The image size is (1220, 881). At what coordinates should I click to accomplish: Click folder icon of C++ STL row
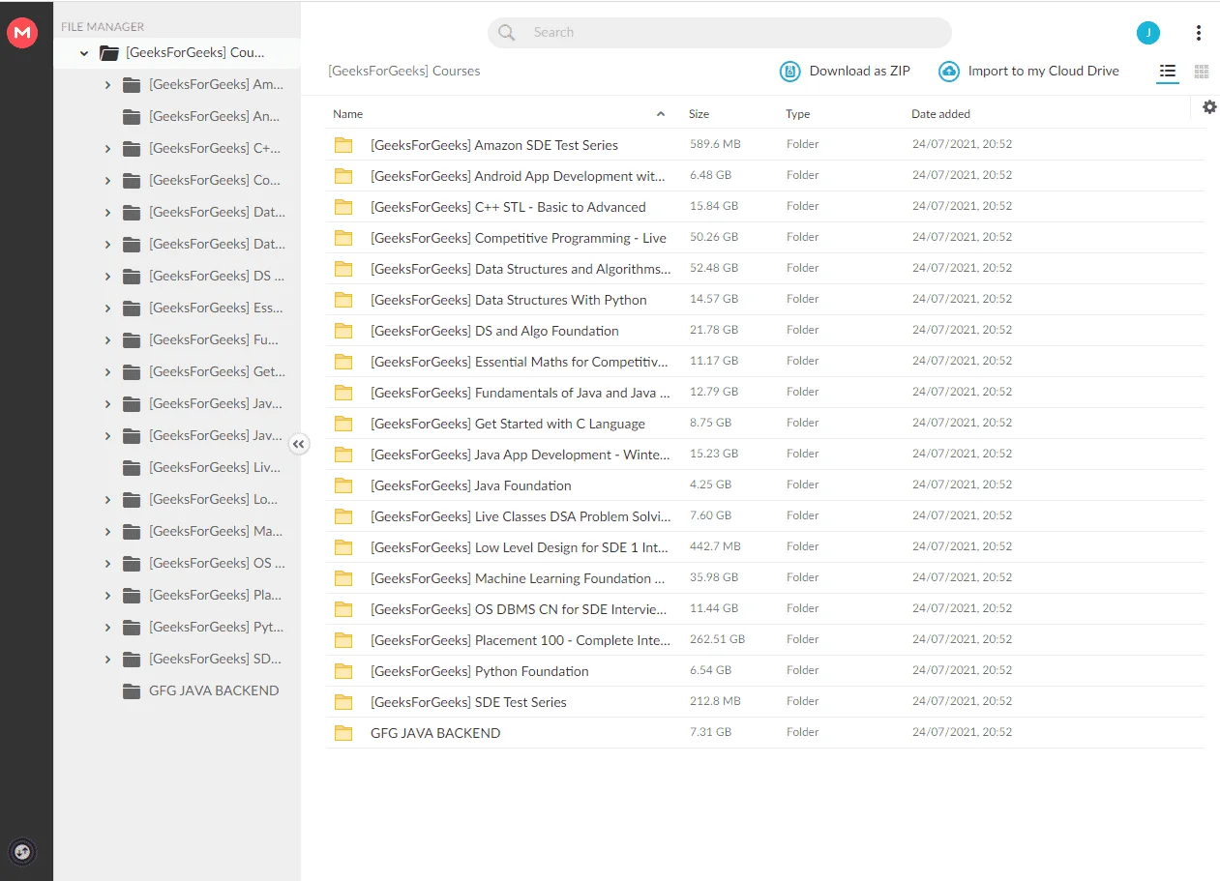tap(343, 207)
